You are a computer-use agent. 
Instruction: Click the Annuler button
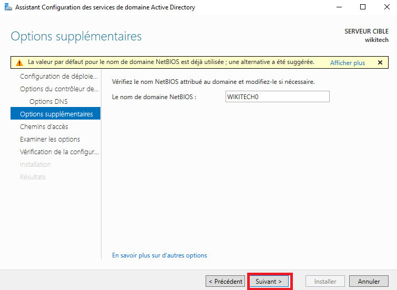(x=369, y=282)
